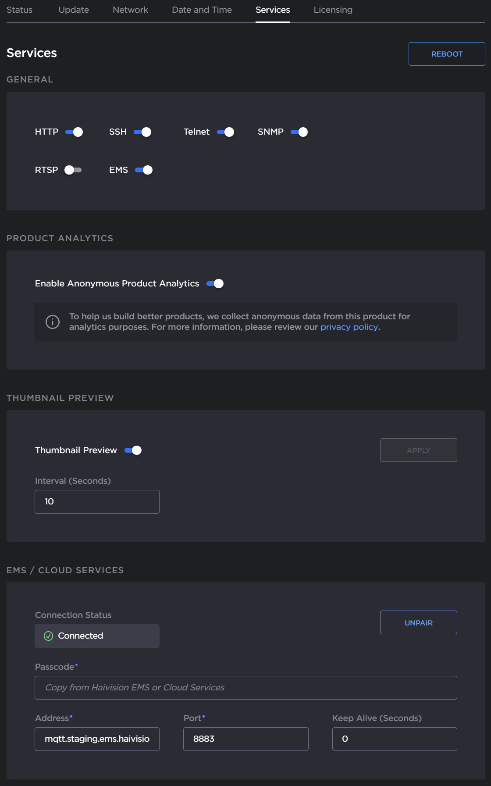Image resolution: width=491 pixels, height=786 pixels.
Task: Switch off the EMS toggle
Action: (144, 170)
